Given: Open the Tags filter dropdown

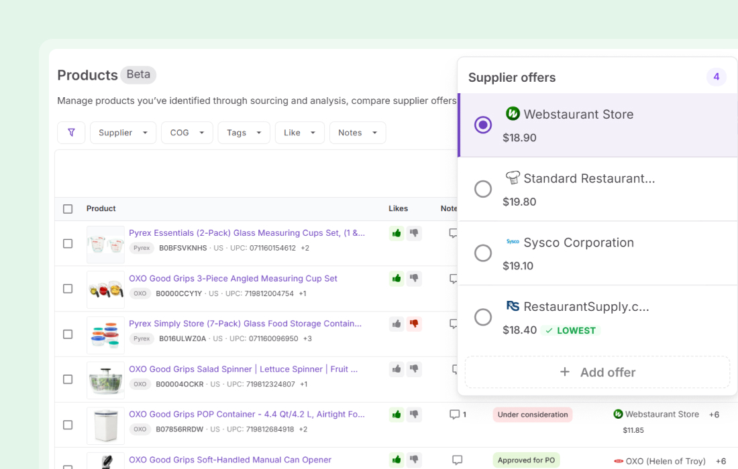Looking at the screenshot, I should tap(244, 133).
